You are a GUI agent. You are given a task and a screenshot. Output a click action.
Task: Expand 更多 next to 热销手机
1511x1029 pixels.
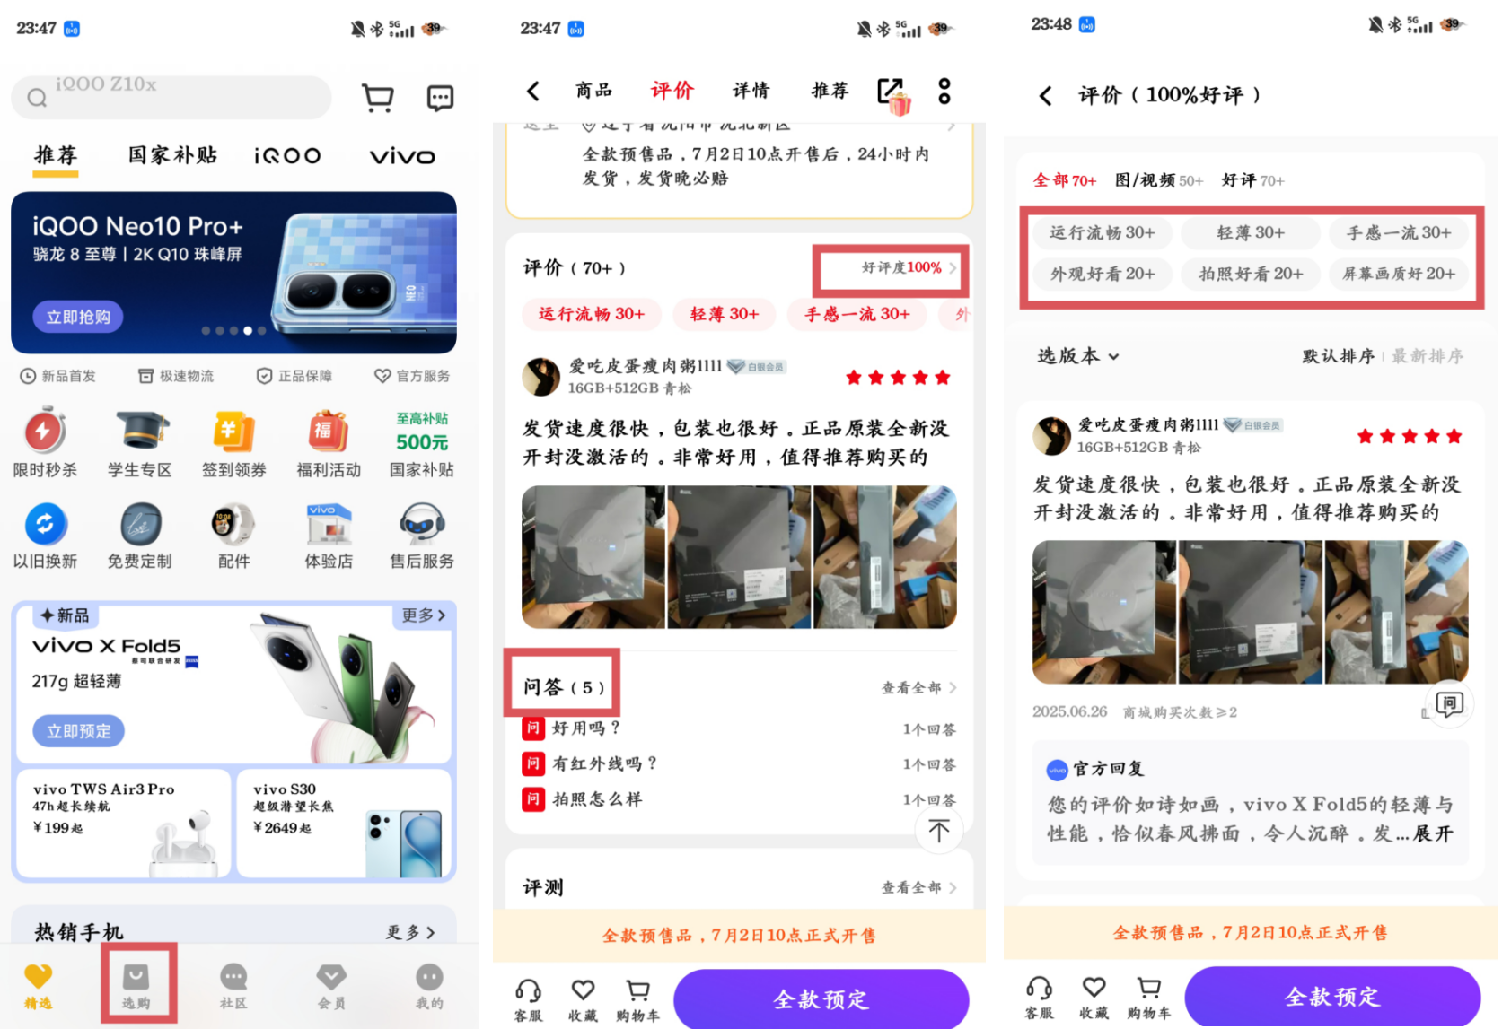410,932
